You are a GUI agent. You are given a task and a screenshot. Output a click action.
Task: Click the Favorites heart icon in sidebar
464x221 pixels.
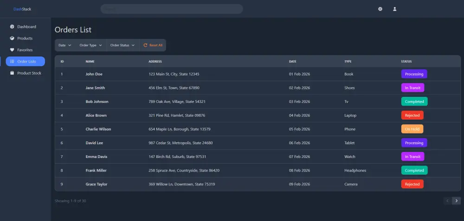(x=12, y=50)
